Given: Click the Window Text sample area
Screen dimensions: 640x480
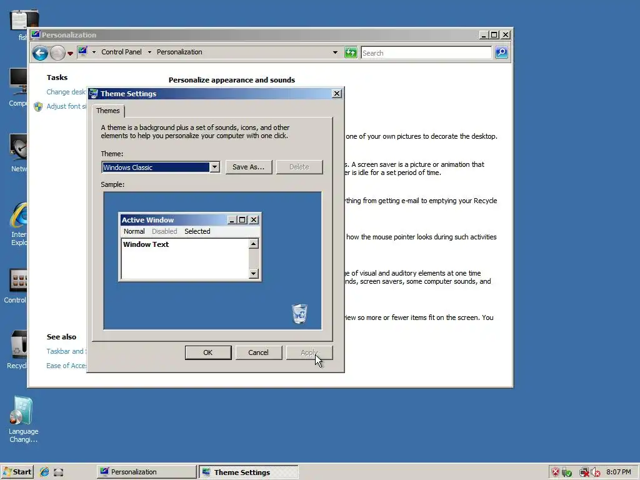Looking at the screenshot, I should (185, 259).
